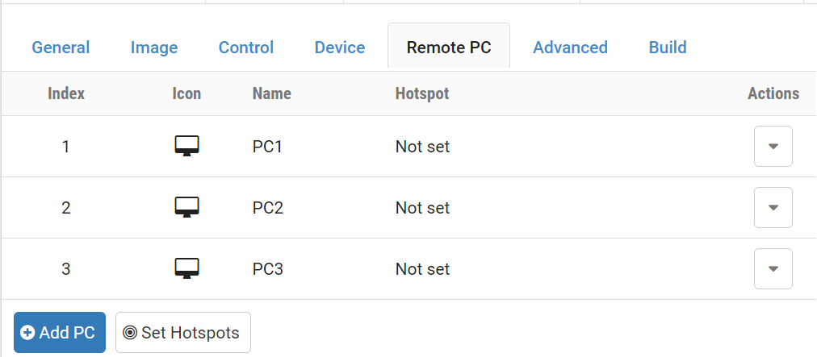This screenshot has width=817, height=357.
Task: Click the monitor icon for PC1
Action: pos(186,147)
